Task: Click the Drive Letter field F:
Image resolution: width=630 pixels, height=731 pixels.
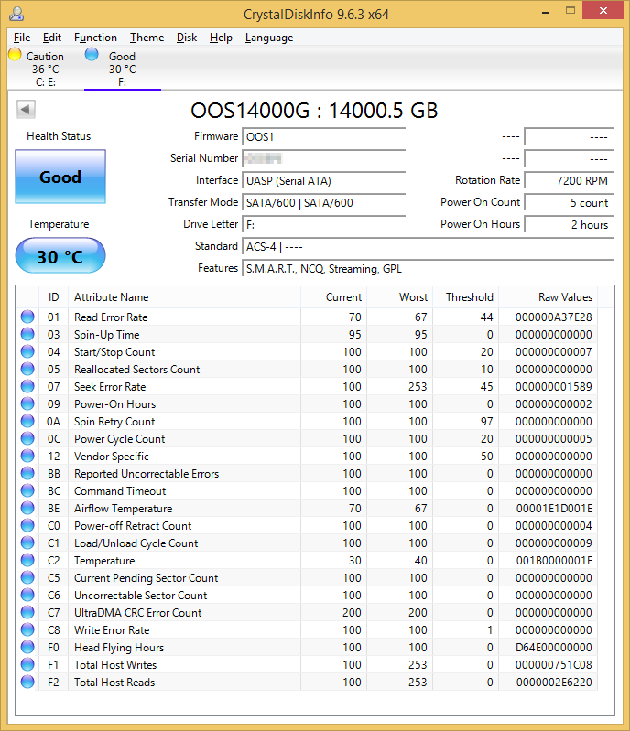Action: click(324, 225)
